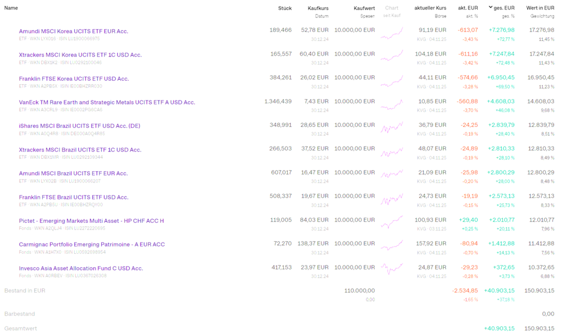Select the daily gain +29,40
562x334 pixels.
[x=469, y=220]
